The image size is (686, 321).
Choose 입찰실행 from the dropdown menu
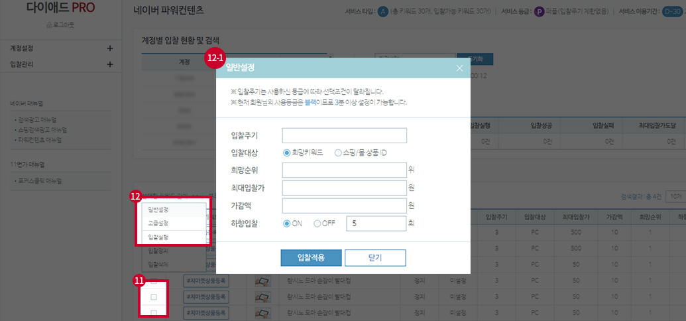(x=173, y=237)
